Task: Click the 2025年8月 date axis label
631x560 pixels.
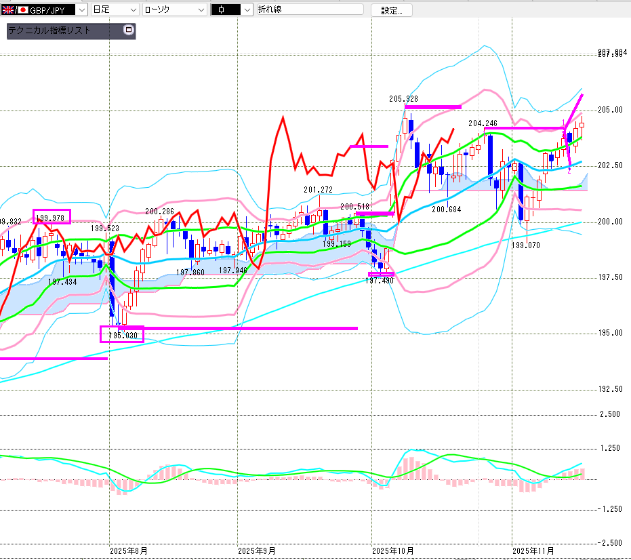Action: (127, 551)
